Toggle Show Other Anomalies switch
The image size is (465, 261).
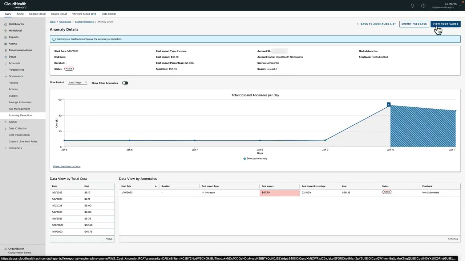click(125, 83)
